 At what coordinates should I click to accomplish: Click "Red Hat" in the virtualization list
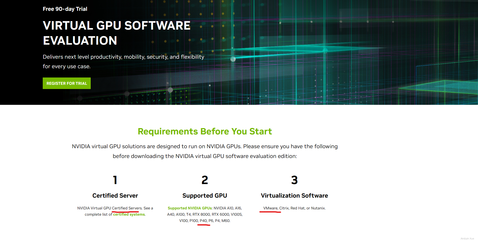tap(298, 208)
